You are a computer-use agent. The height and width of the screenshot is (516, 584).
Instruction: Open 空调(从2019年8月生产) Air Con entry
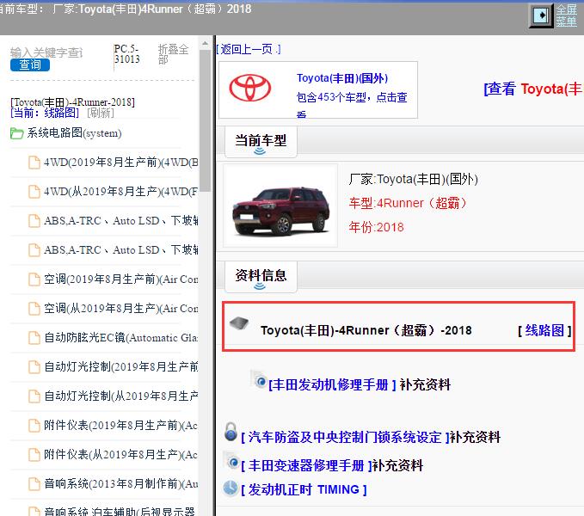(120, 309)
